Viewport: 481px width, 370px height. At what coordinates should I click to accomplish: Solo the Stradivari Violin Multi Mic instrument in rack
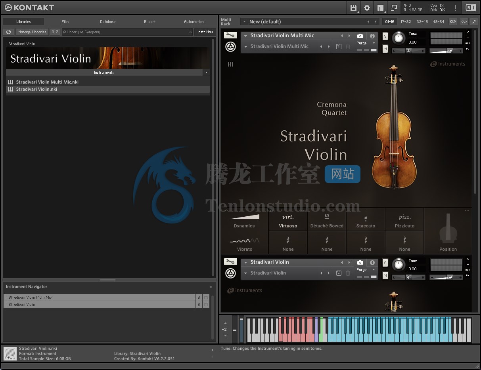[385, 36]
